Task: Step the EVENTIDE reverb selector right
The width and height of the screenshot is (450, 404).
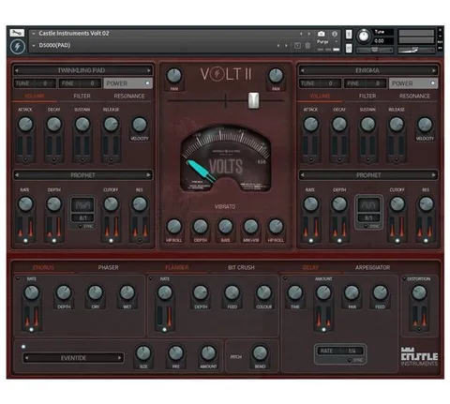Action: pos(120,358)
